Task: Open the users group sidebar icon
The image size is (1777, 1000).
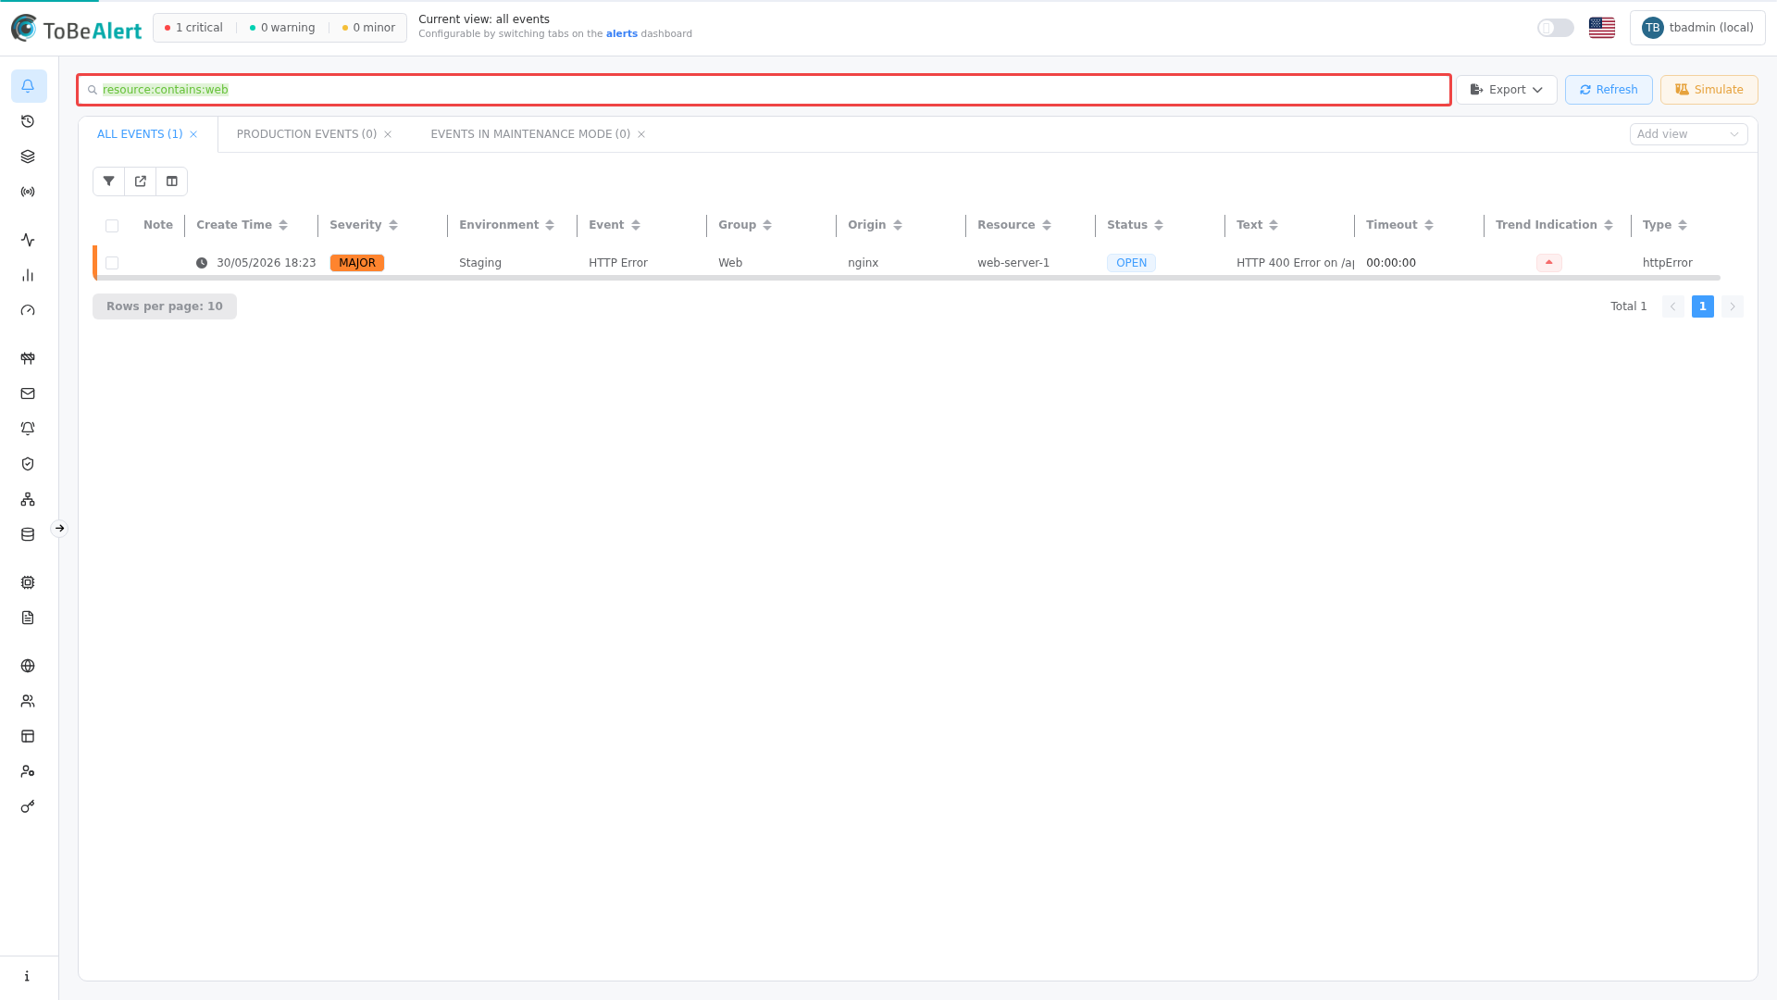Action: point(28,701)
